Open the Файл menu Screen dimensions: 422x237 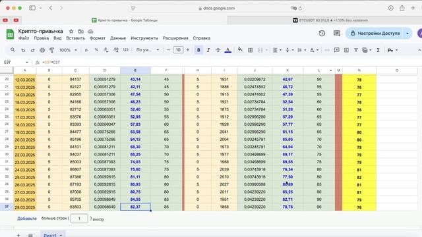(24, 38)
